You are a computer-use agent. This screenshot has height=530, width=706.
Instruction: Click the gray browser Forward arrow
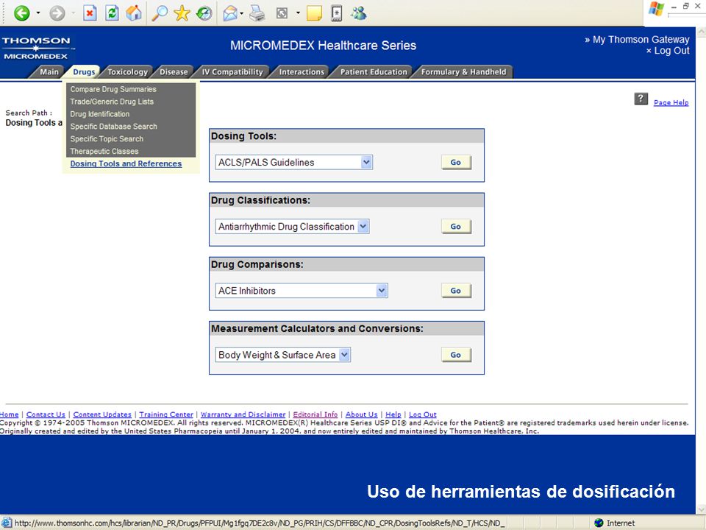click(x=57, y=13)
